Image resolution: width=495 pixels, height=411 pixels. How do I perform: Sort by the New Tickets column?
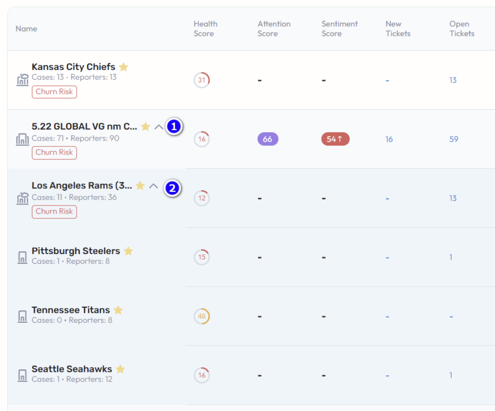(398, 29)
